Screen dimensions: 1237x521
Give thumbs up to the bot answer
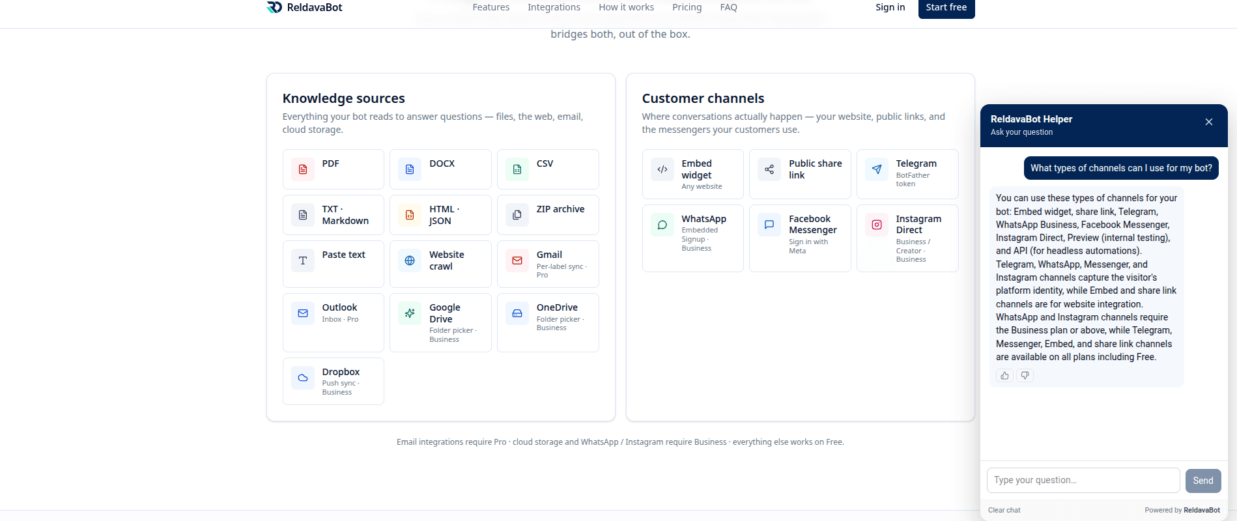tap(1004, 376)
